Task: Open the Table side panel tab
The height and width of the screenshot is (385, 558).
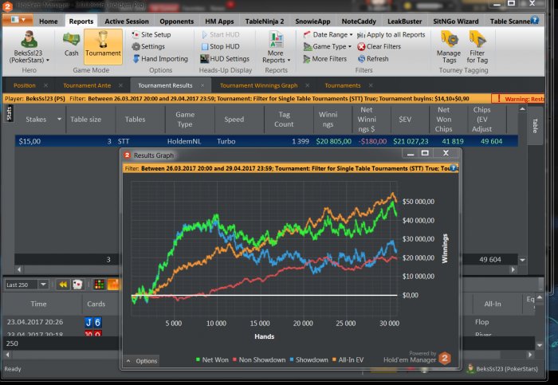Action: 535,126
